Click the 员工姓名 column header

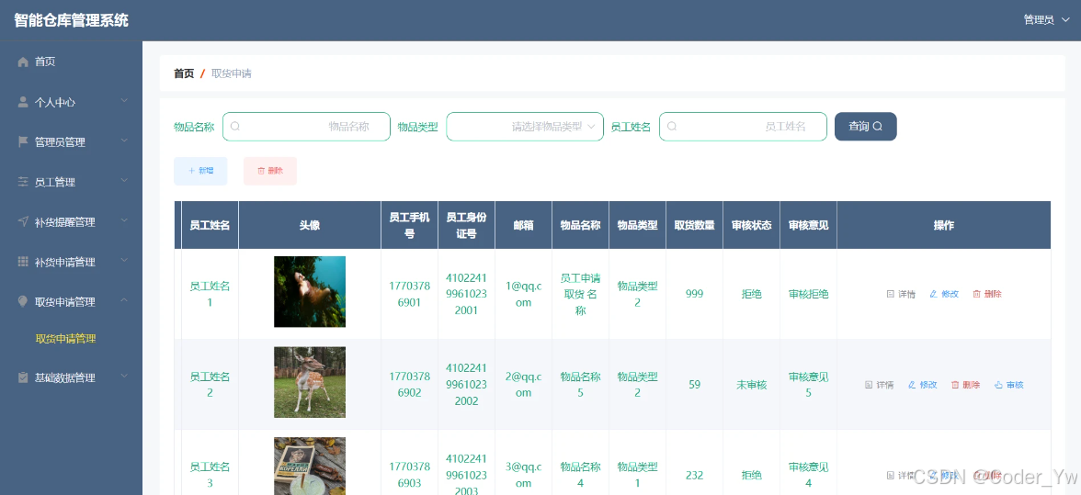pyautogui.click(x=210, y=225)
